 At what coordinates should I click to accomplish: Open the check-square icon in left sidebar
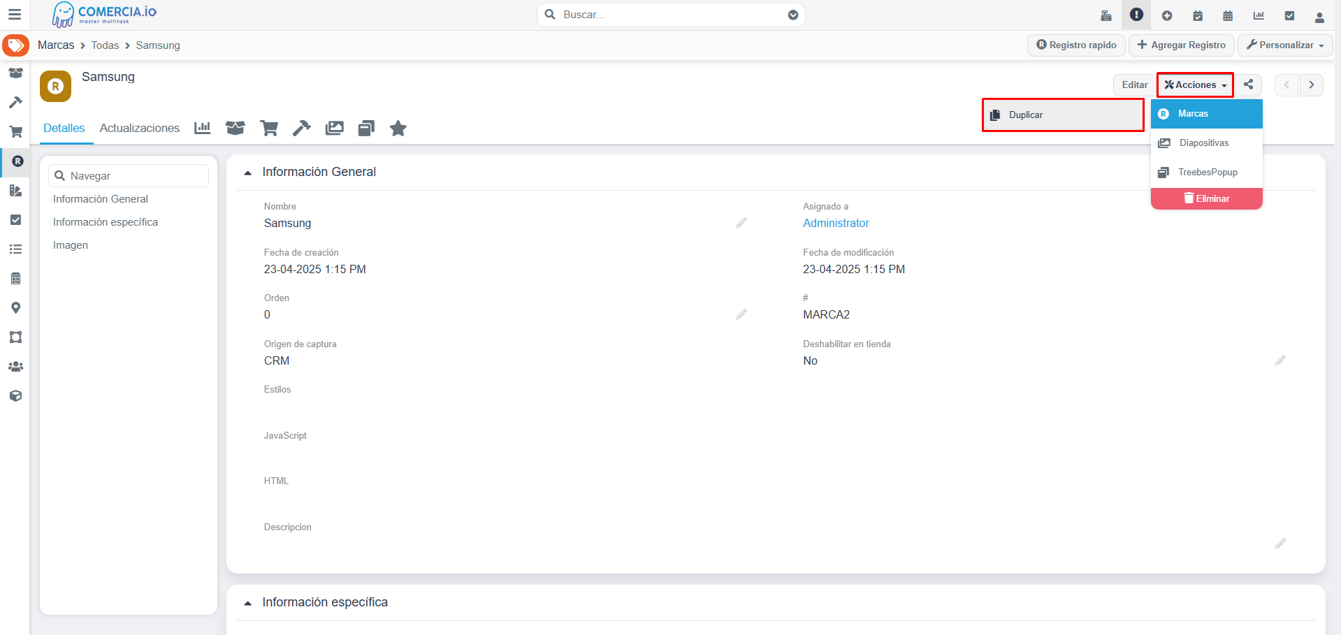tap(15, 219)
